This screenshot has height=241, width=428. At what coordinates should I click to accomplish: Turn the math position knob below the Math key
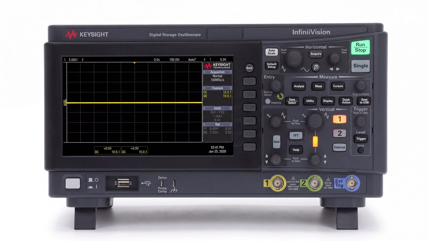[276, 159]
